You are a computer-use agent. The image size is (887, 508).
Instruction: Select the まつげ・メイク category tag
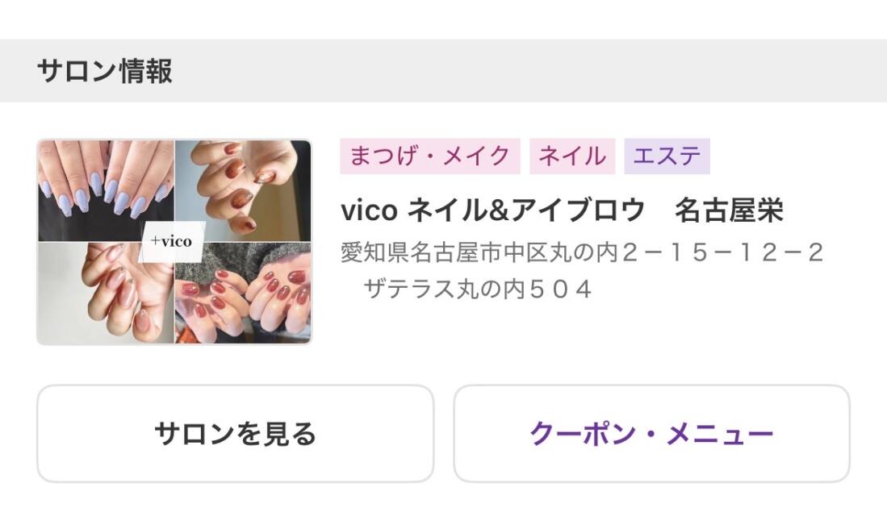430,156
